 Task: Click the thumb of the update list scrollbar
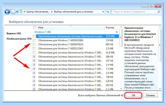pos(121,37)
